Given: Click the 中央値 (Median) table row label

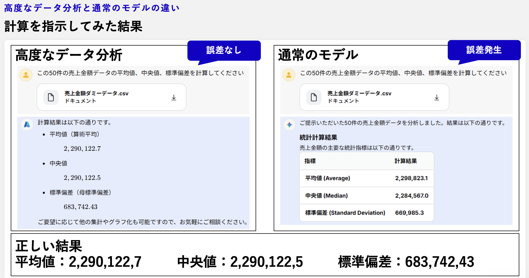Looking at the screenshot, I should click(326, 196).
